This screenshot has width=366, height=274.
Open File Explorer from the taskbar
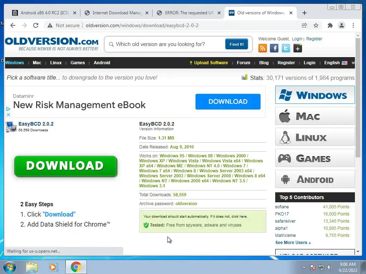point(31,267)
